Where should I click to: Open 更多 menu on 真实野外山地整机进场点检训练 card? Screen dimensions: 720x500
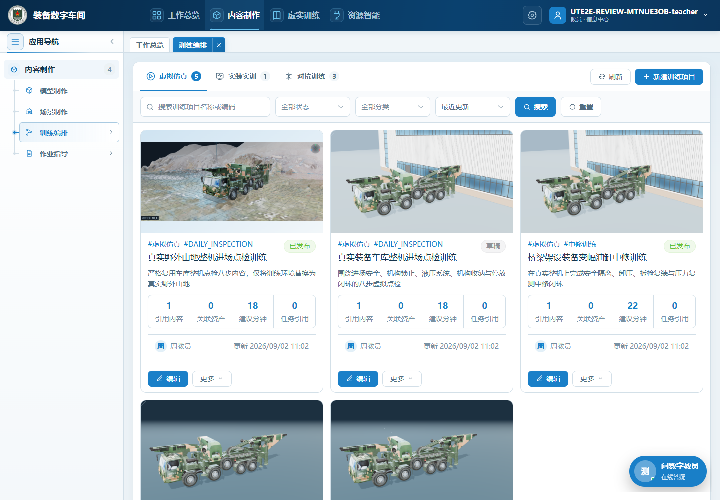(x=212, y=379)
